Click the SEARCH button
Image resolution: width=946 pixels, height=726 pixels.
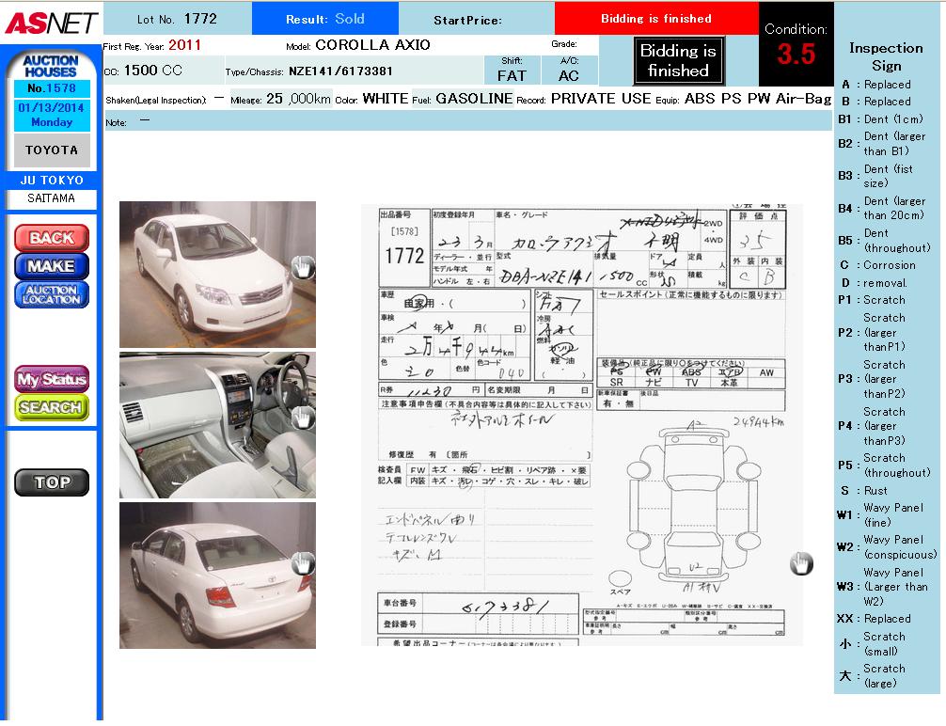tap(52, 407)
